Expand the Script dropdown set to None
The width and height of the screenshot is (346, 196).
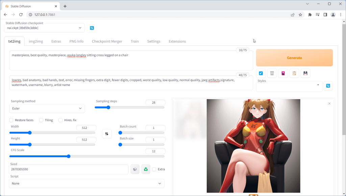[86, 184]
